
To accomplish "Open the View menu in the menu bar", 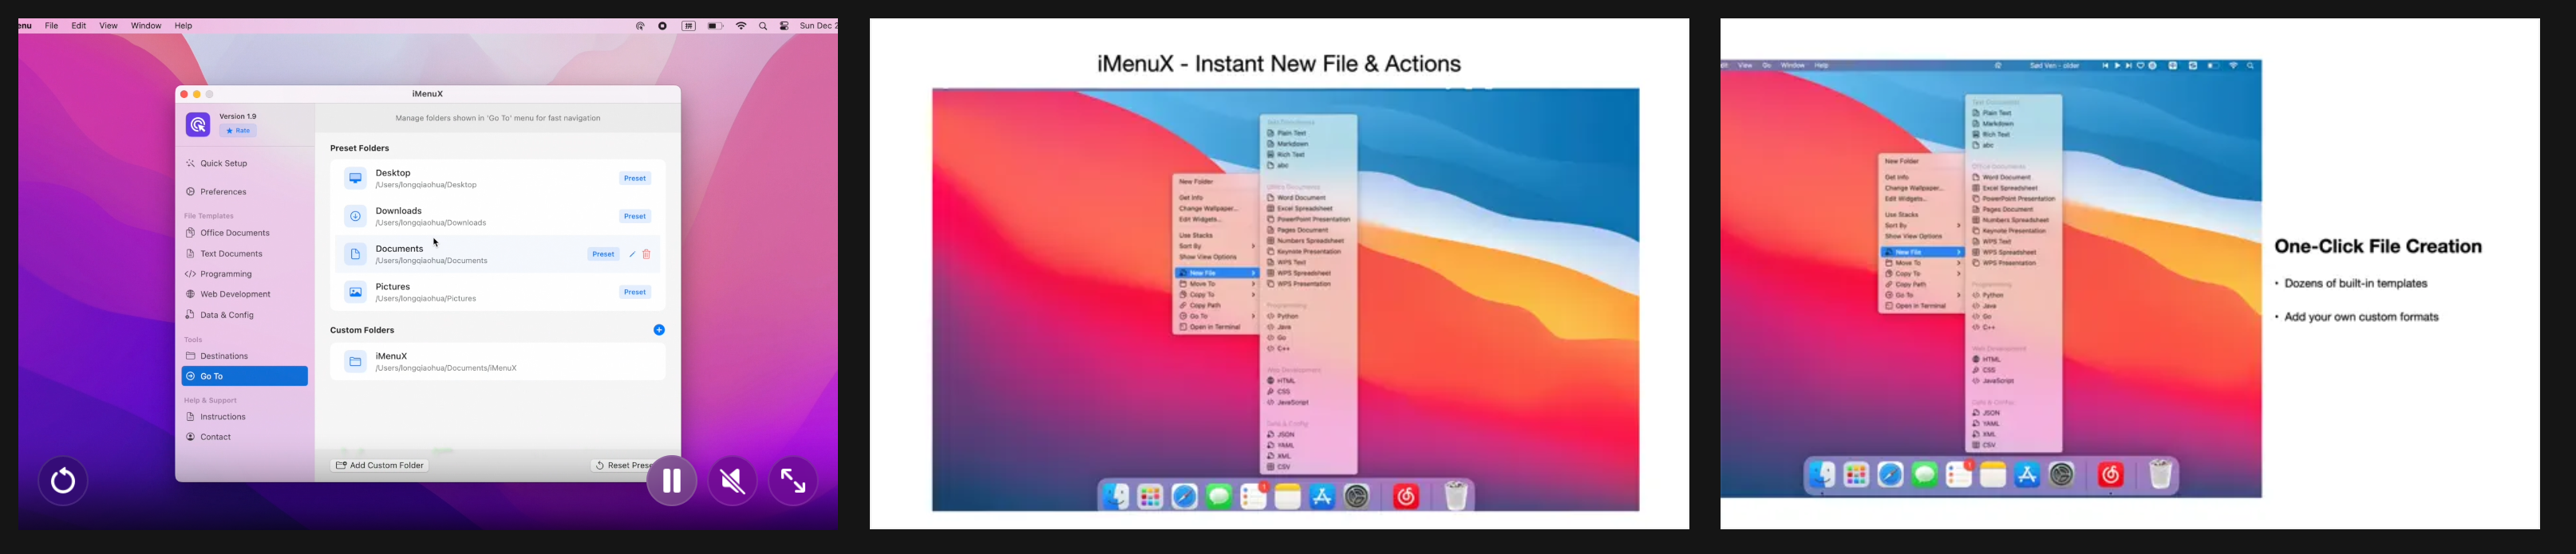I will 108,26.
